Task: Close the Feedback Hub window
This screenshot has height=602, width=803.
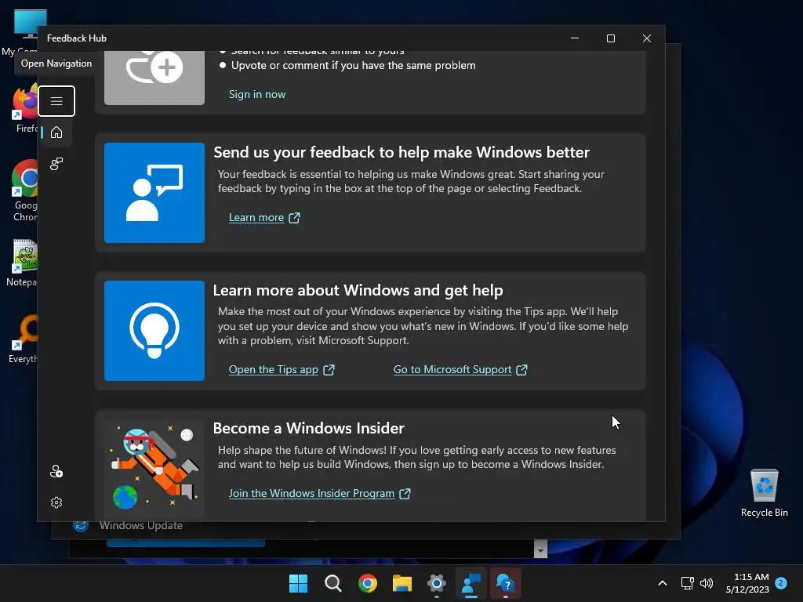Action: [647, 38]
